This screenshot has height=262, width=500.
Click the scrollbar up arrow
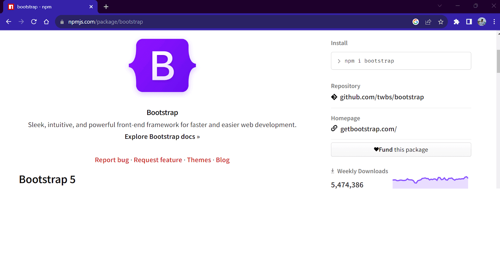coord(498,33)
